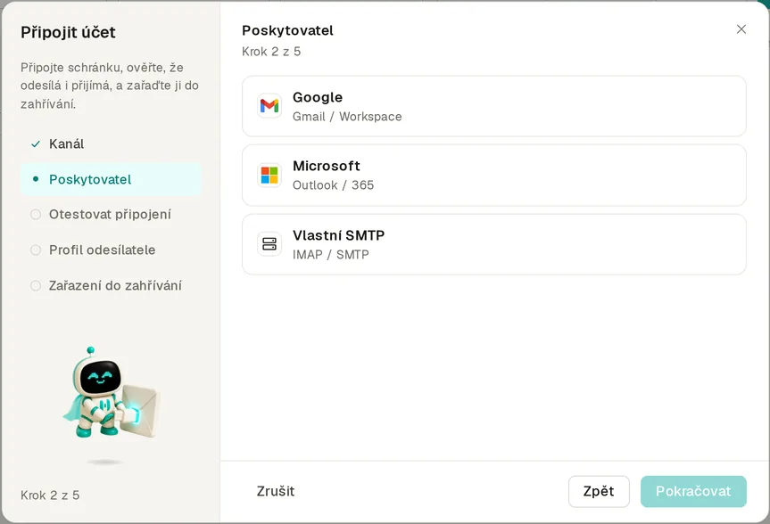This screenshot has height=524, width=770.
Task: Choose the Microsoft Outlook / 365 option
Action: click(x=494, y=176)
